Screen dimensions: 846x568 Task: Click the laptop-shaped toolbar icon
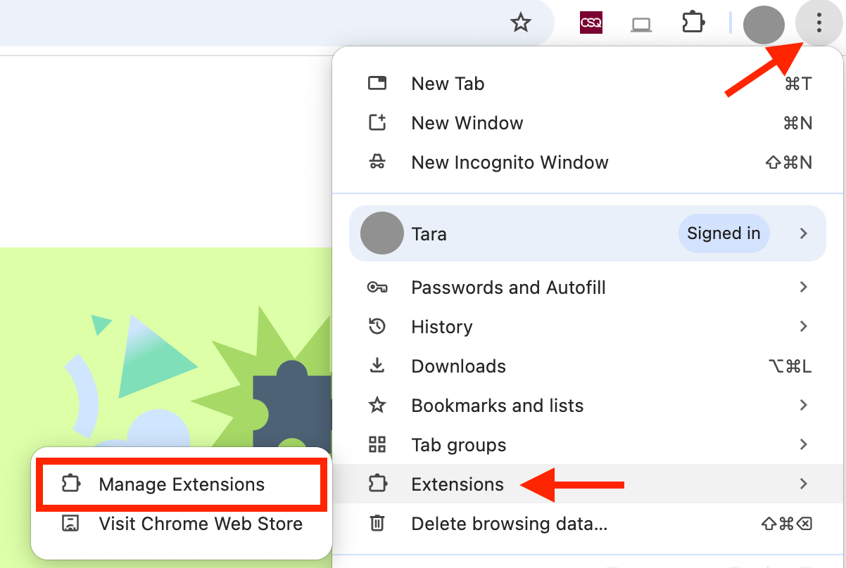[640, 25]
